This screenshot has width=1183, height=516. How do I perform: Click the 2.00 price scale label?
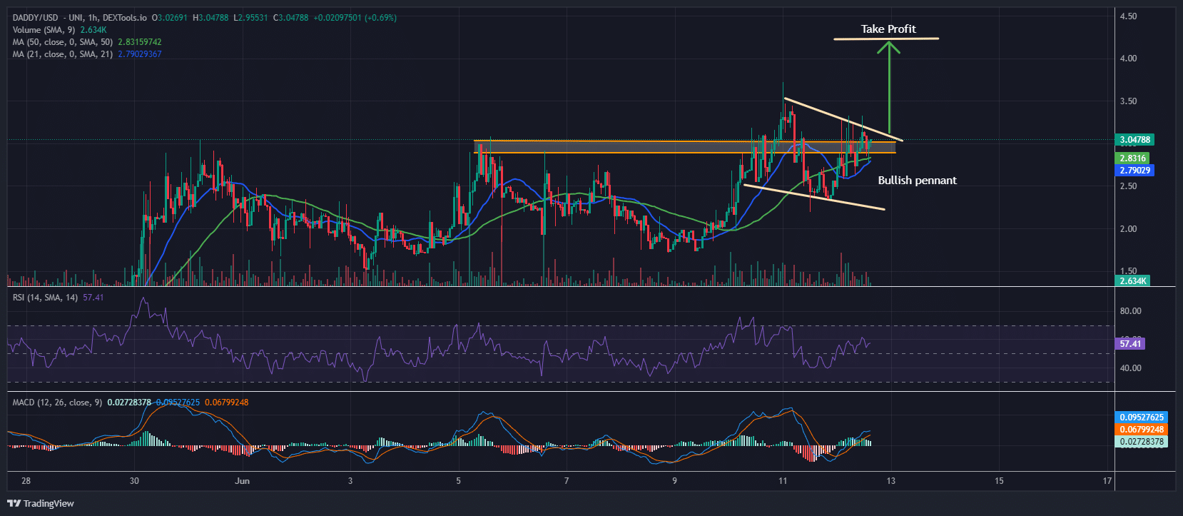[x=1128, y=229]
